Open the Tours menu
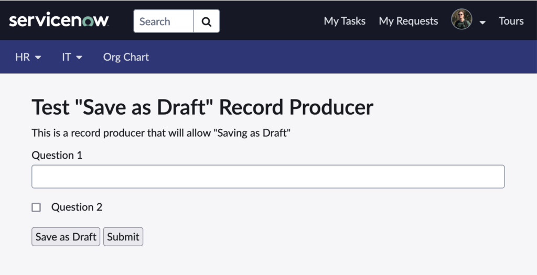 click(x=511, y=21)
